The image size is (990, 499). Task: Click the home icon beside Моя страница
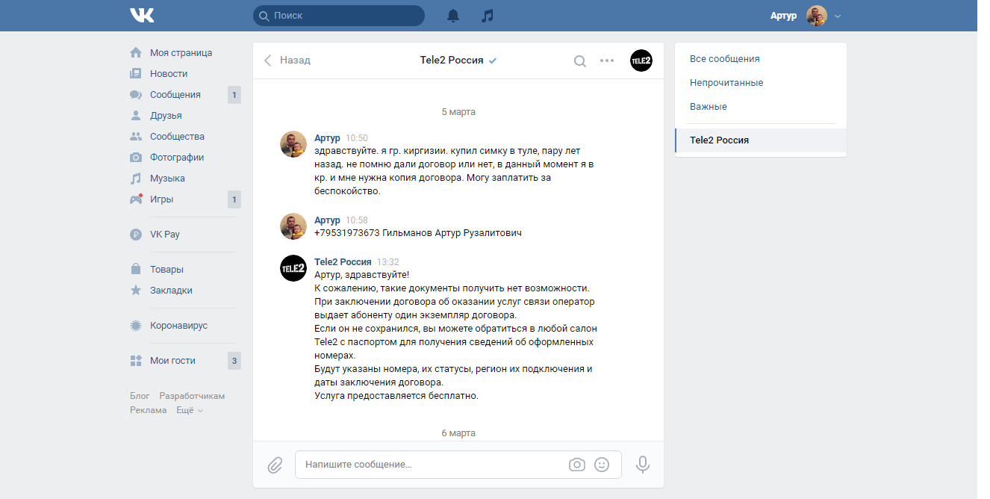136,53
